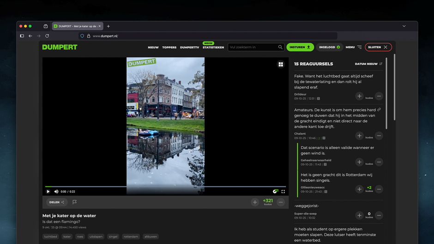The width and height of the screenshot is (434, 244).
Task: Mute the video sound
Action: pyautogui.click(x=56, y=191)
